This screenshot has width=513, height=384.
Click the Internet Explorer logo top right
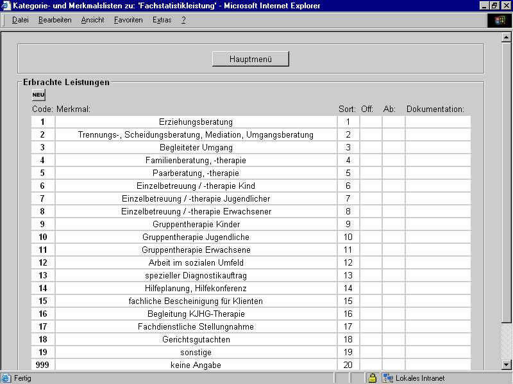500,20
